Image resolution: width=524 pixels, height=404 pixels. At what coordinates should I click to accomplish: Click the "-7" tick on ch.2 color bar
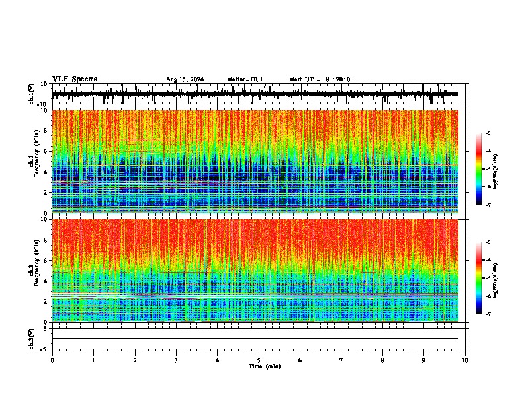(x=488, y=314)
